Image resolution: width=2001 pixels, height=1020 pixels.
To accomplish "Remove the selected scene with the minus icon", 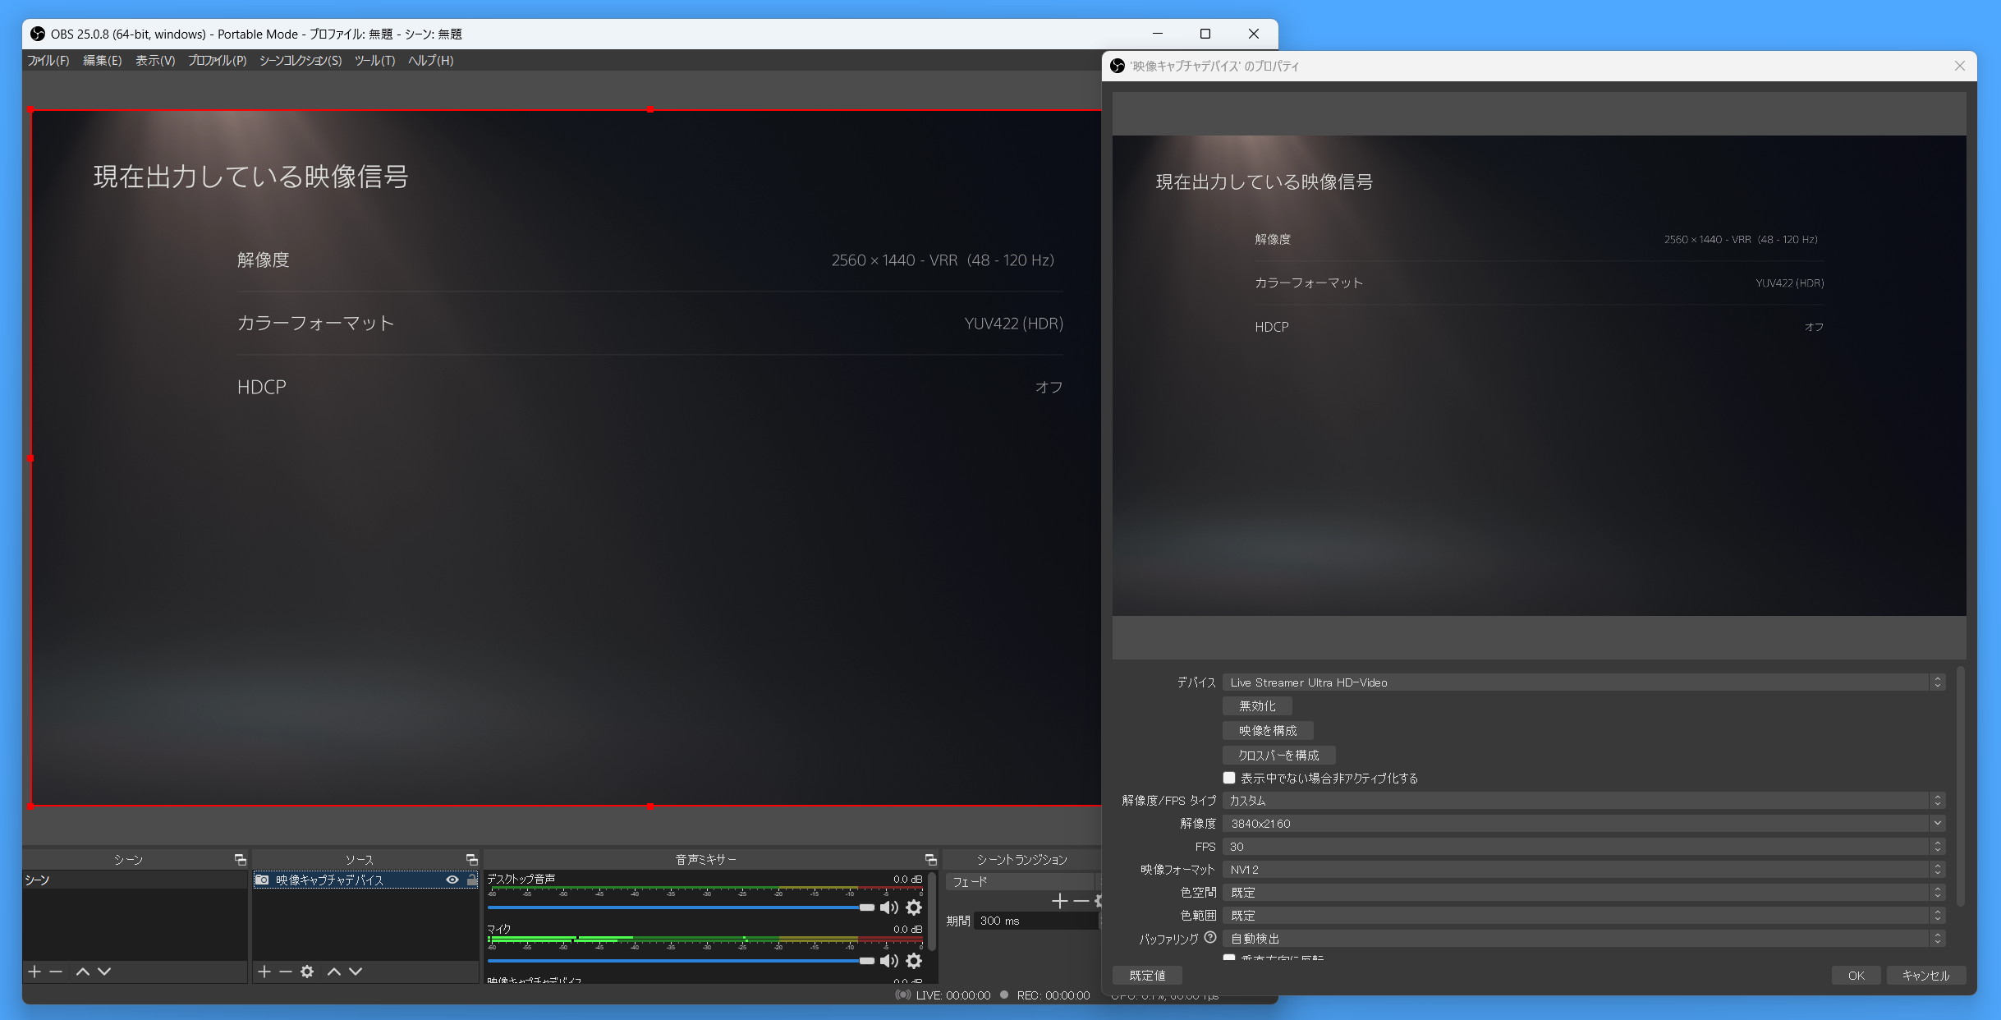I will click(56, 972).
